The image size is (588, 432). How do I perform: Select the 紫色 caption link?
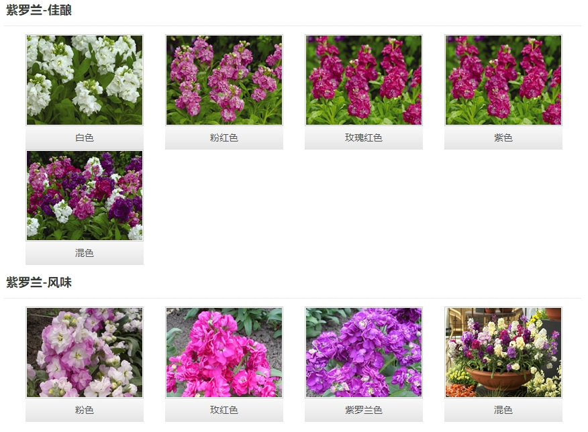click(x=503, y=138)
